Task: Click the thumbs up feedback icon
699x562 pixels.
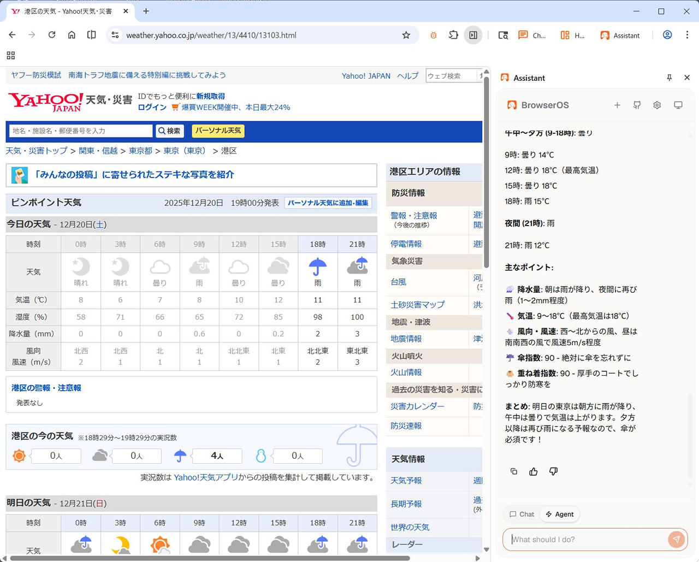Action: (x=534, y=471)
